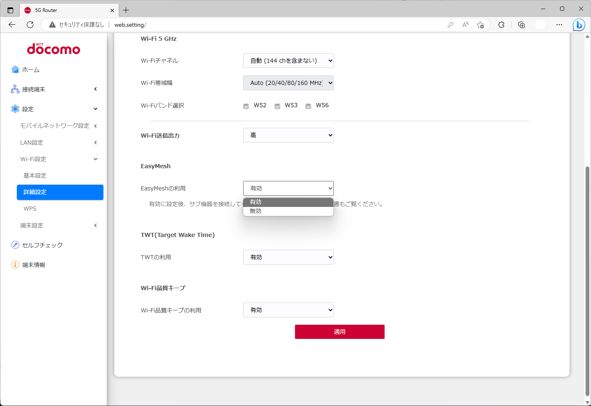Add page to favorites star icon

point(480,25)
